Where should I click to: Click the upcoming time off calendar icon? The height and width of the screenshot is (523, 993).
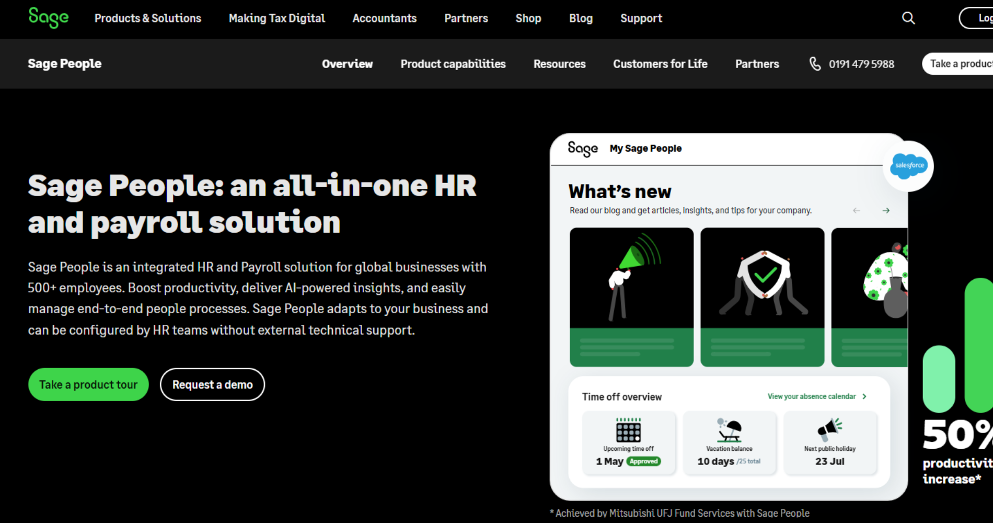(628, 430)
